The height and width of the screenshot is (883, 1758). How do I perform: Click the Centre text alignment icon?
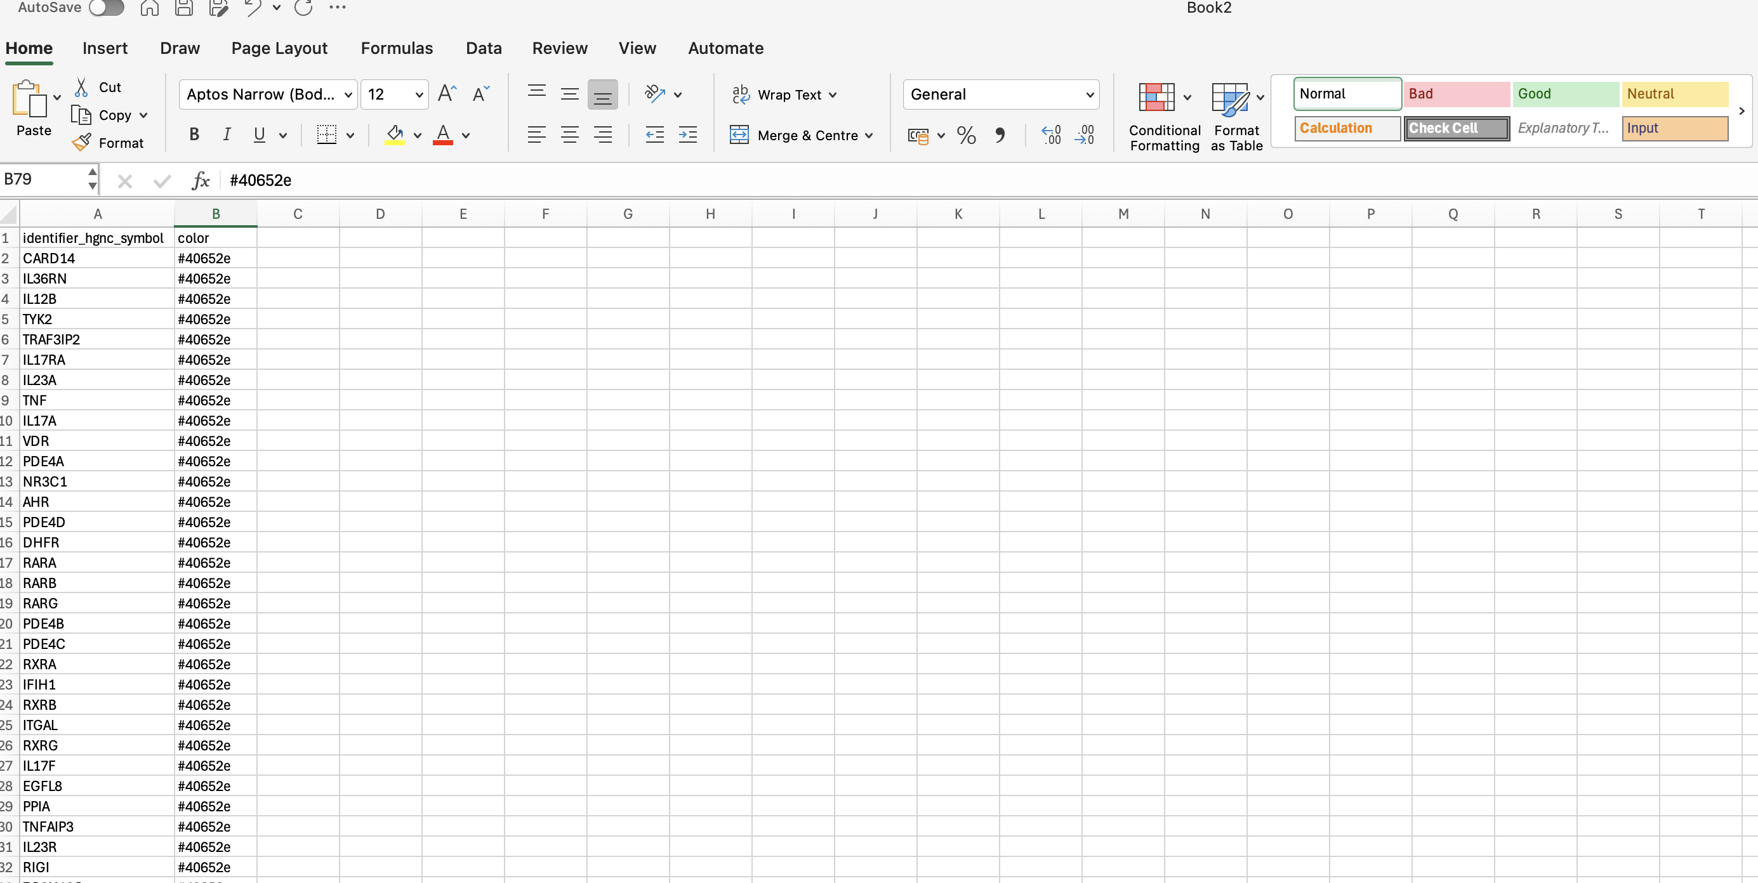[569, 135]
